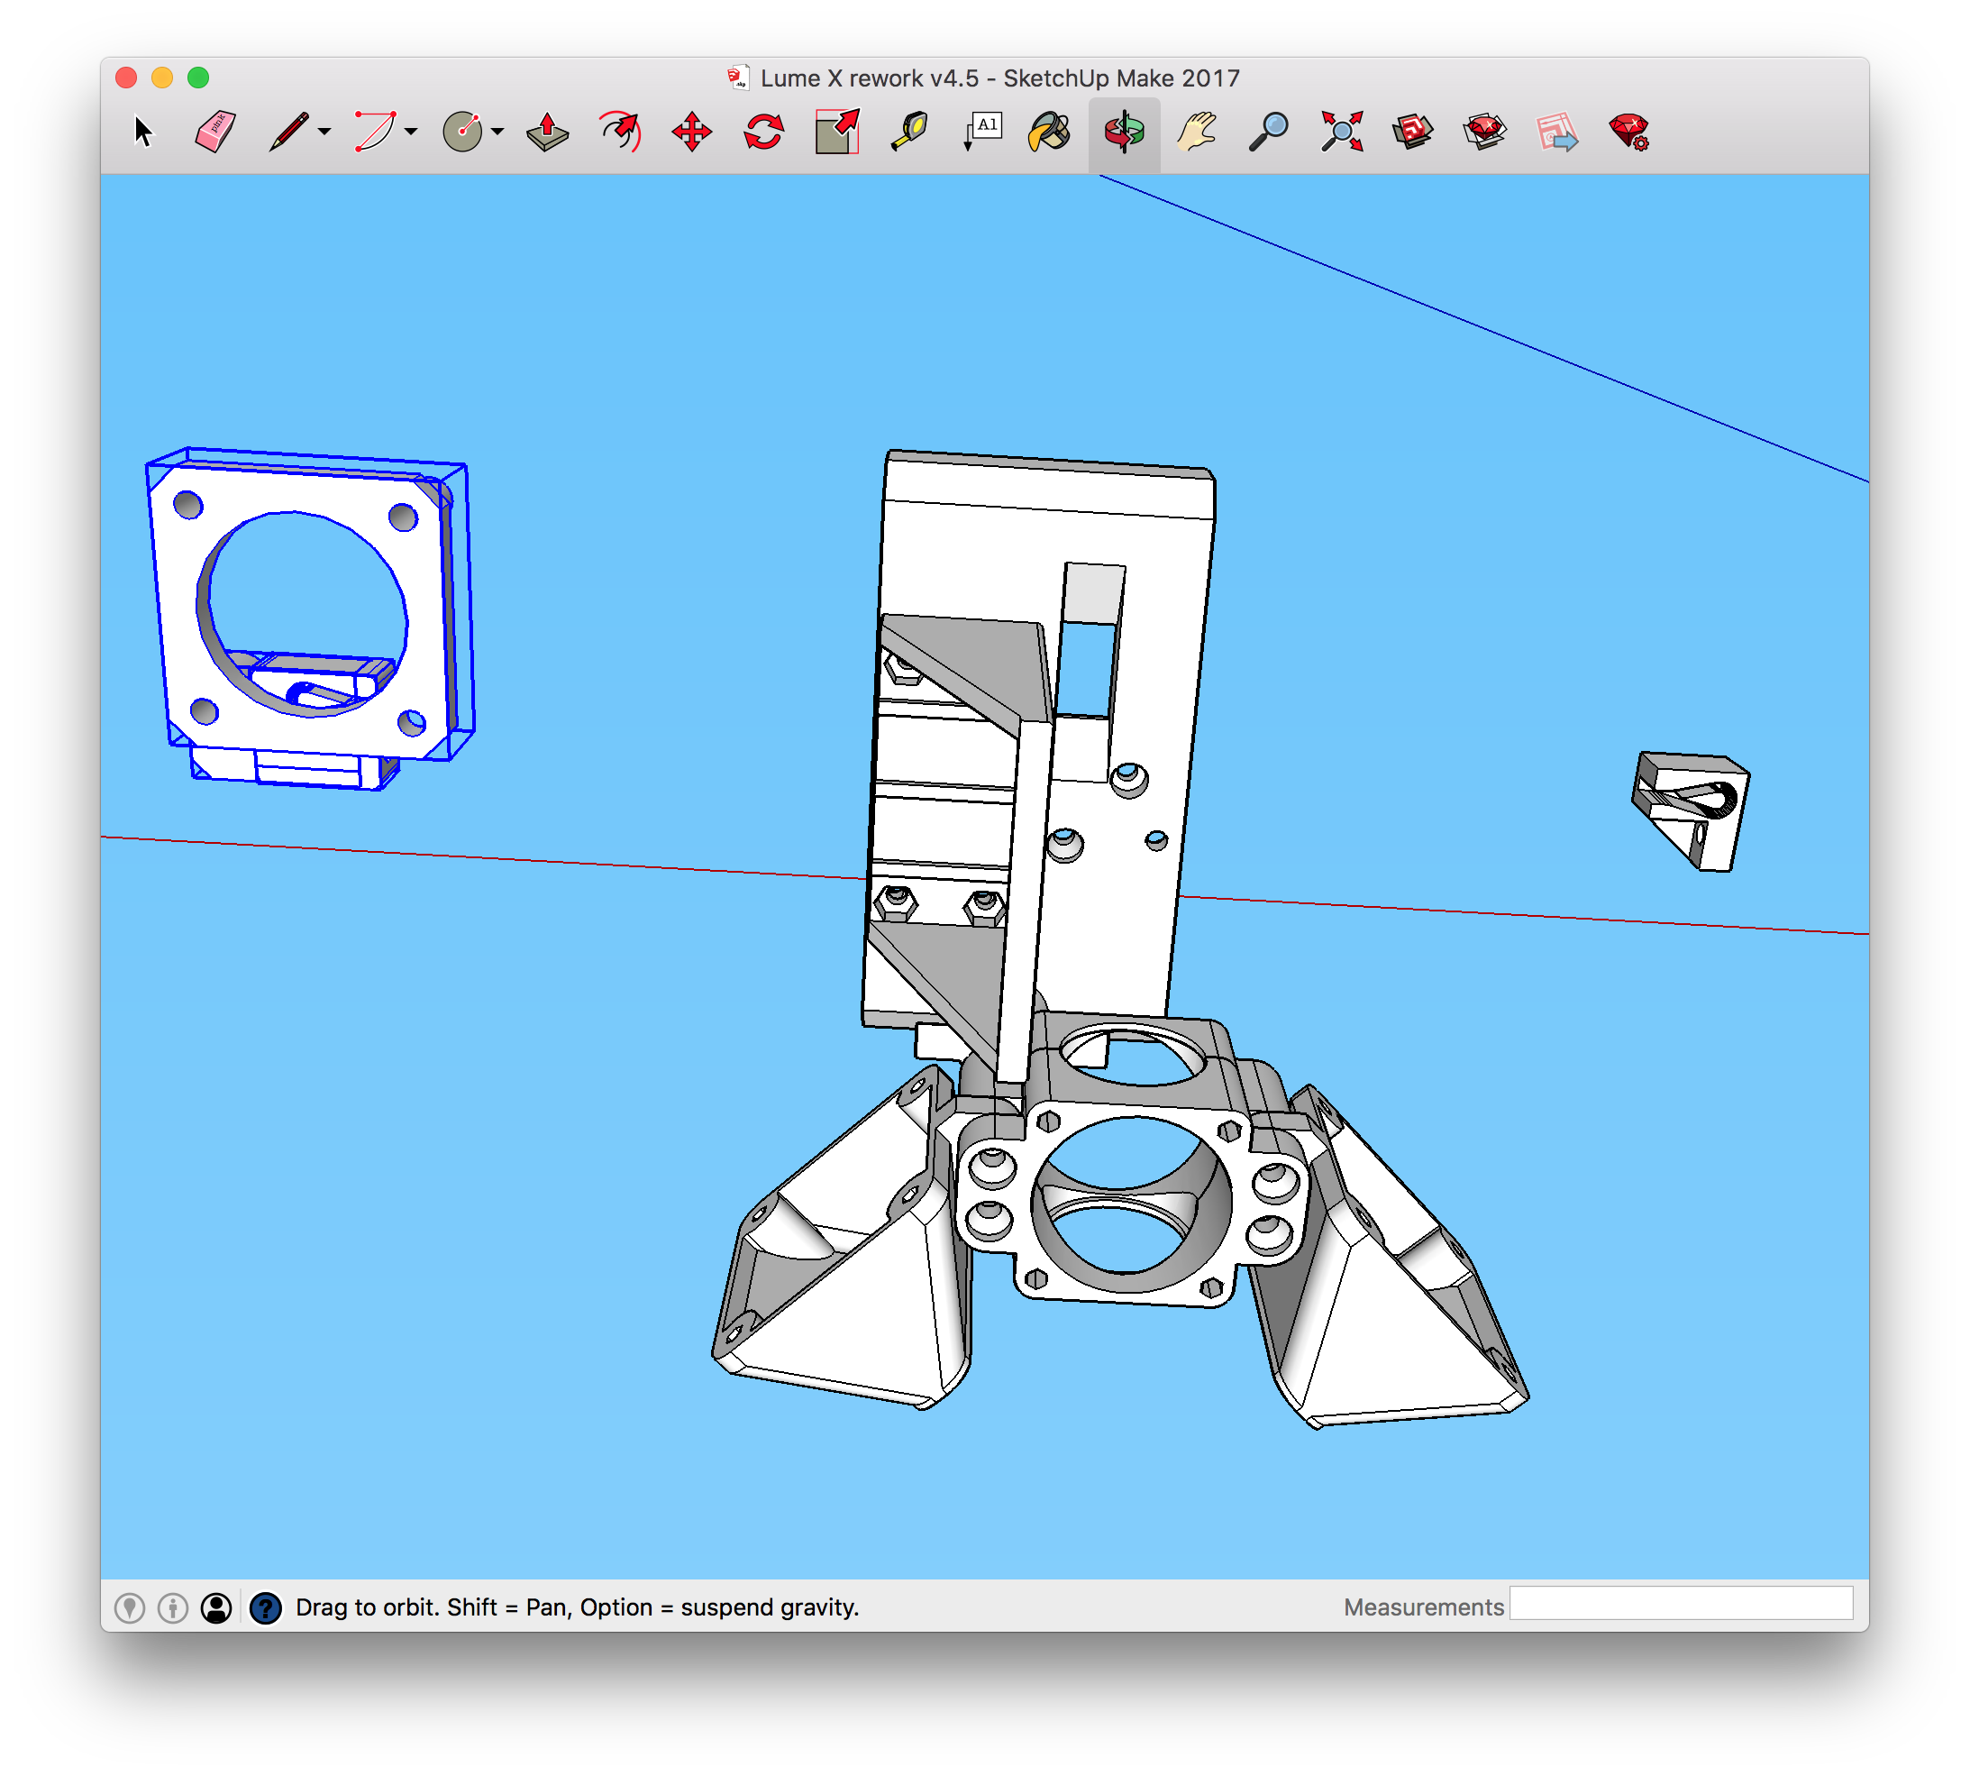Pick the Line pencil tool
Viewport: 1970px width, 1776px height.
click(x=288, y=132)
